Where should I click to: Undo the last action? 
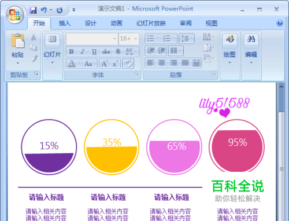[44, 10]
